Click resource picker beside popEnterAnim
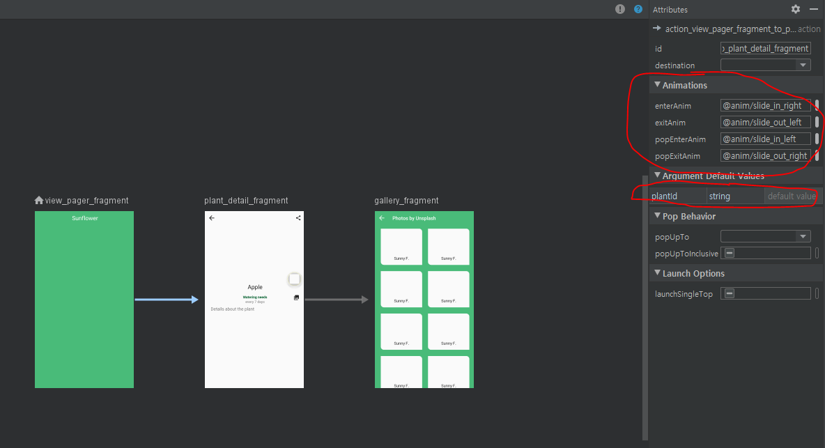 click(817, 139)
